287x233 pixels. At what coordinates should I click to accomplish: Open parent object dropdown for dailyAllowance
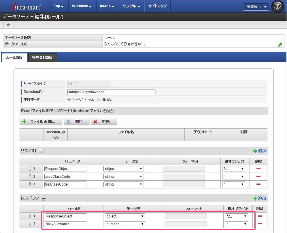coord(236,224)
